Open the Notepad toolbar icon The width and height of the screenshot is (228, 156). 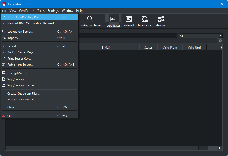click(x=128, y=21)
